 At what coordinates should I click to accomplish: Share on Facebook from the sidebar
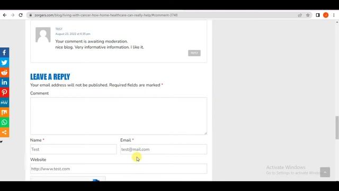pos(4,53)
